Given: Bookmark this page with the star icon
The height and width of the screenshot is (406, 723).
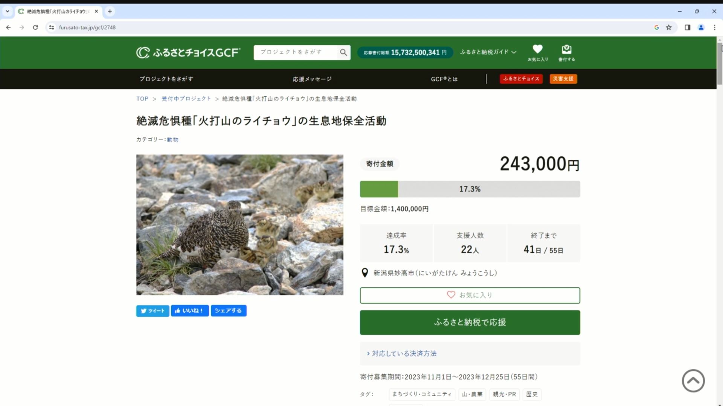Looking at the screenshot, I should 669,27.
